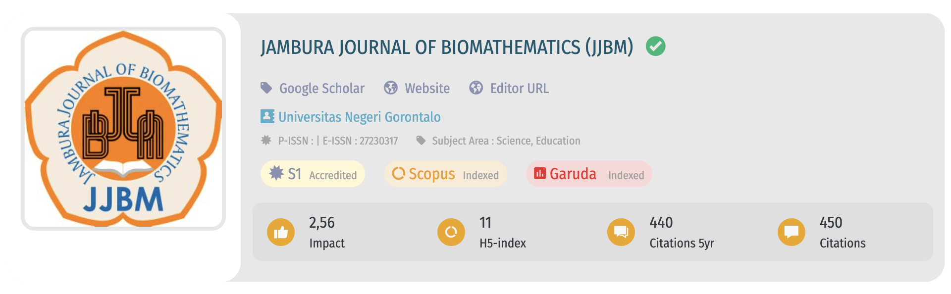
Task: Click the globe icon beside Website
Action: [x=391, y=88]
